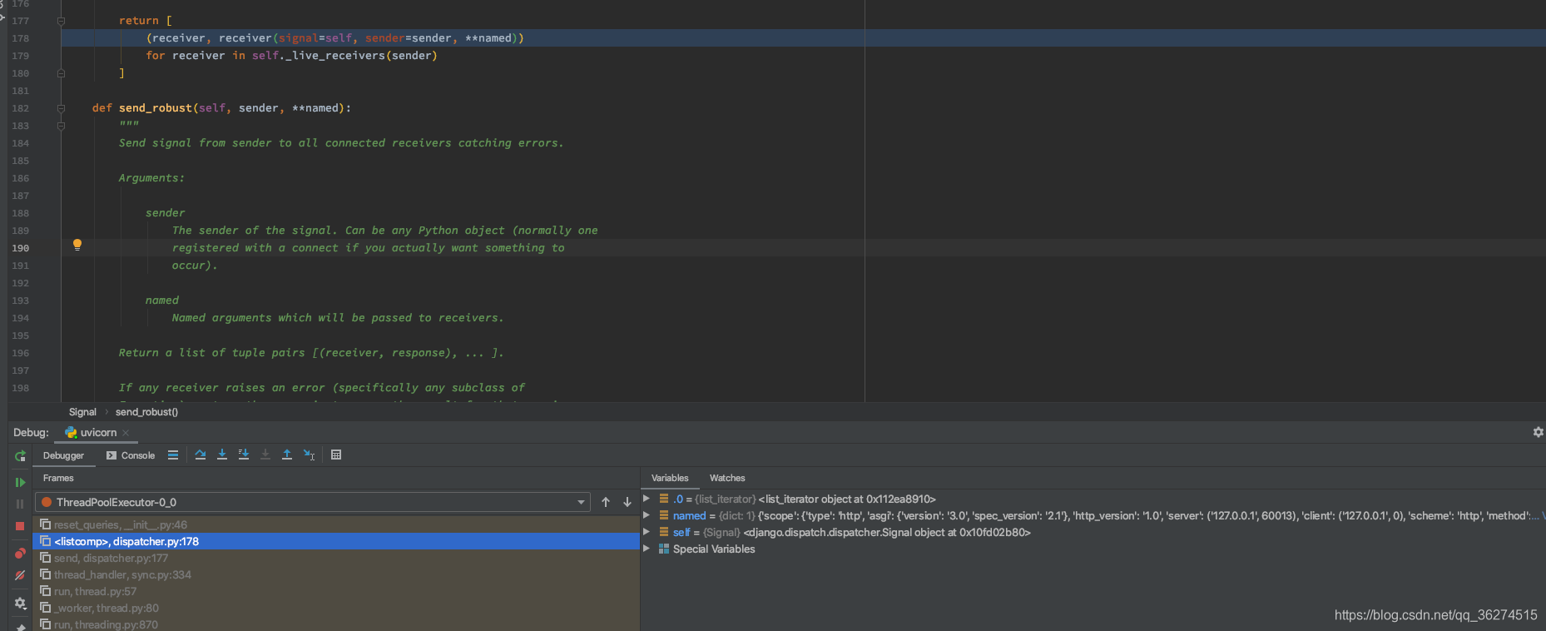1546x631 pixels.
Task: Select frame reset_queries, __init__.py:46
Action: pyautogui.click(x=336, y=524)
